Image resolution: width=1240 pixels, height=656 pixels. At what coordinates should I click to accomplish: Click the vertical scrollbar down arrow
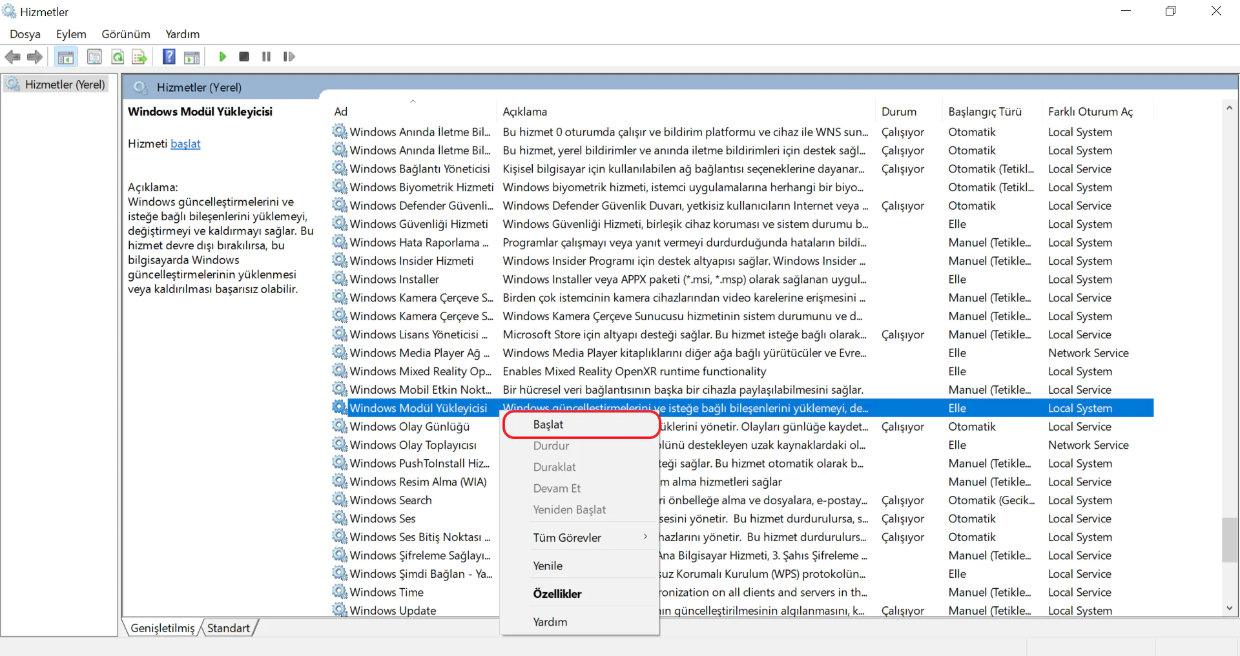(x=1229, y=608)
